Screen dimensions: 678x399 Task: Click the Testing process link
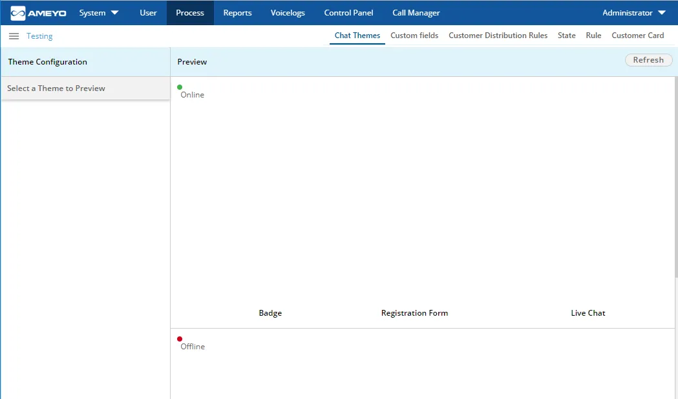(39, 36)
